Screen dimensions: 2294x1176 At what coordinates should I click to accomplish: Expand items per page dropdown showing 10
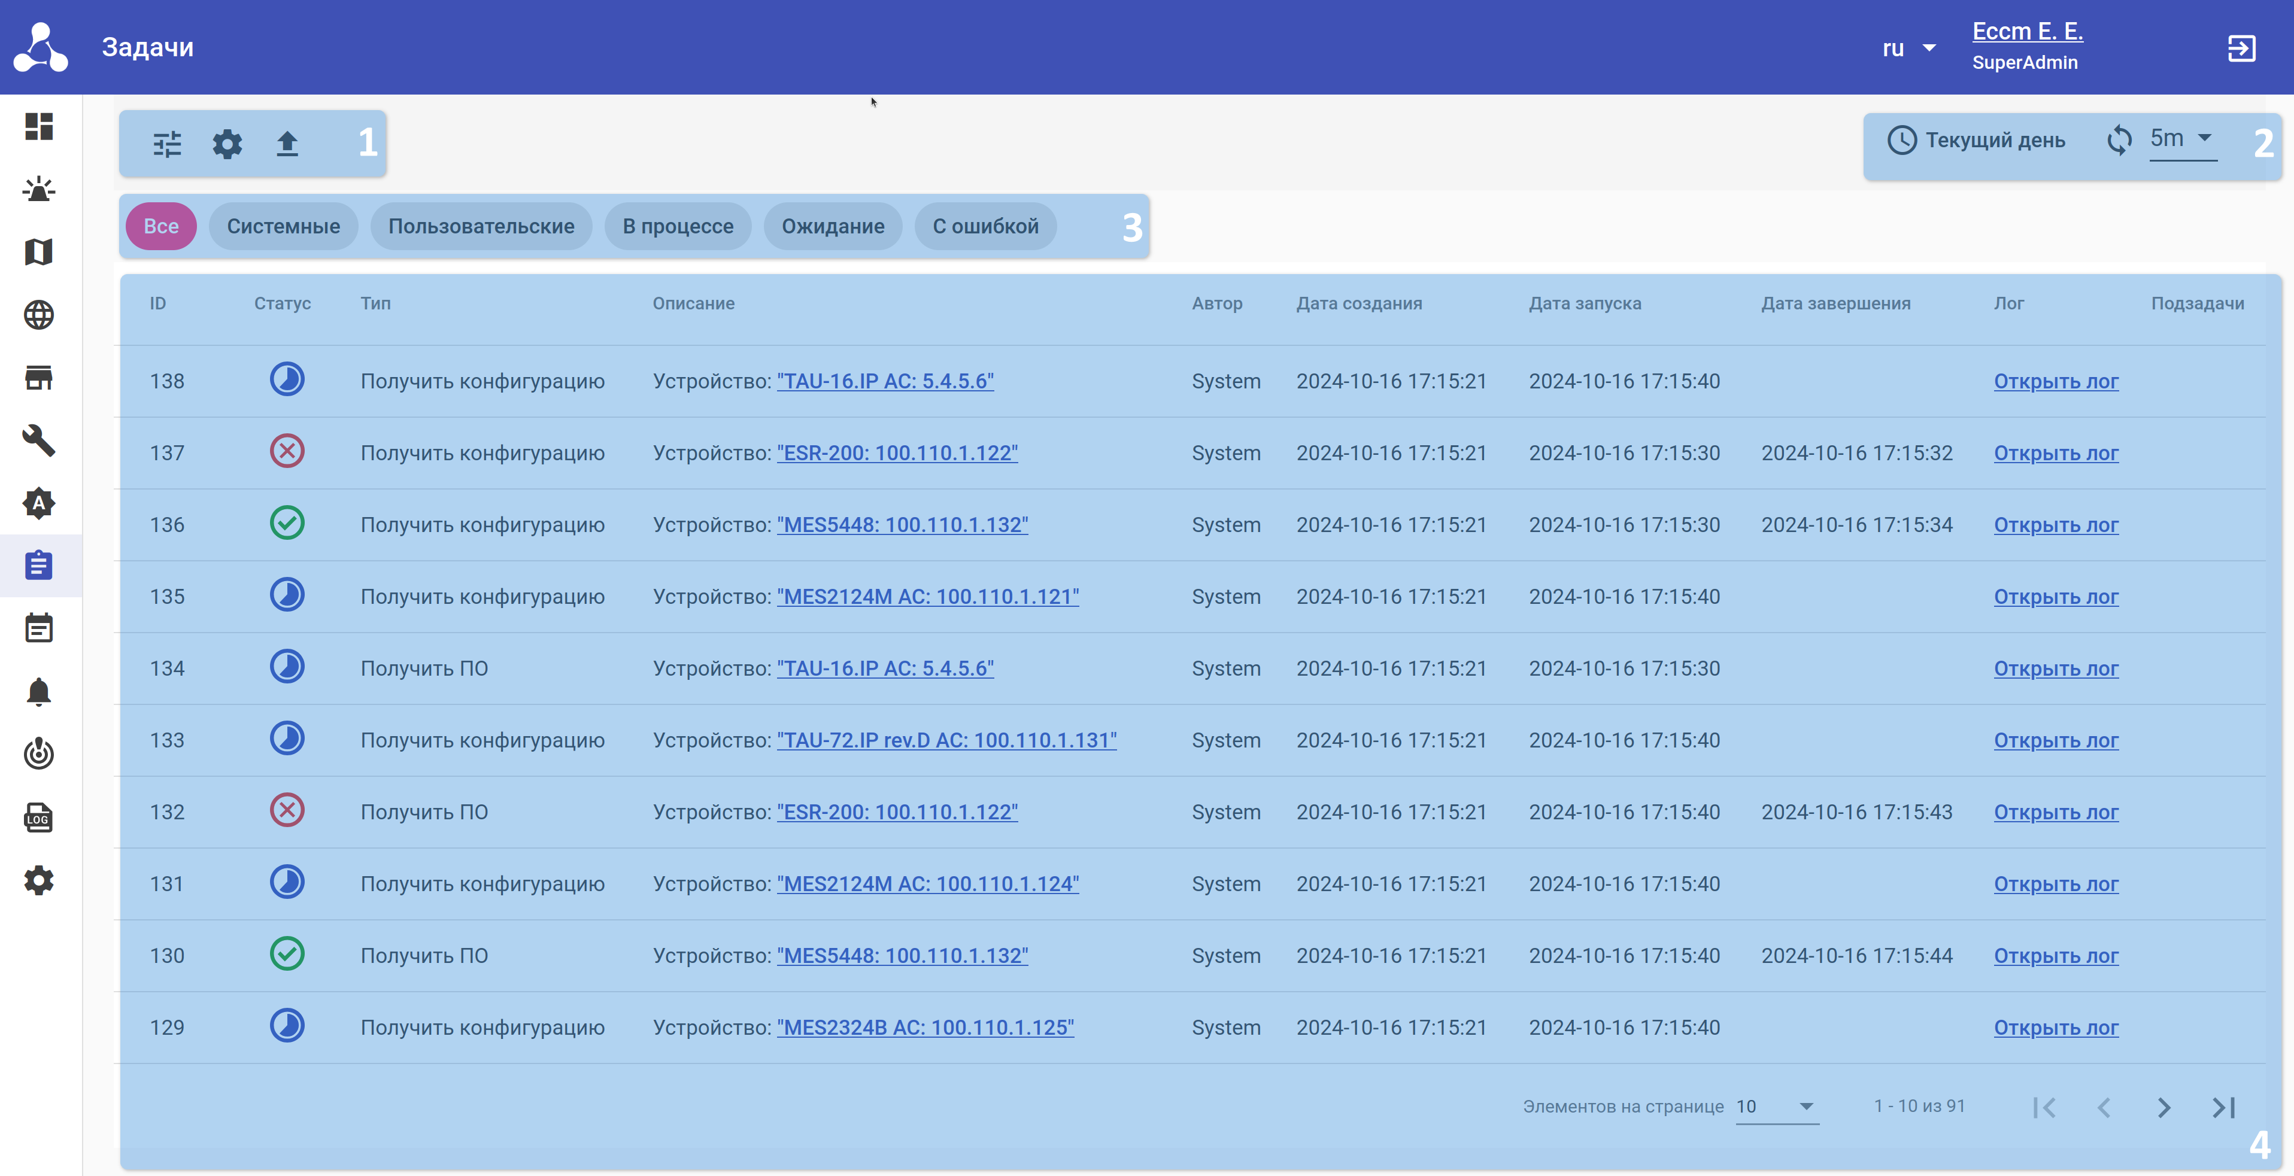coord(1777,1107)
